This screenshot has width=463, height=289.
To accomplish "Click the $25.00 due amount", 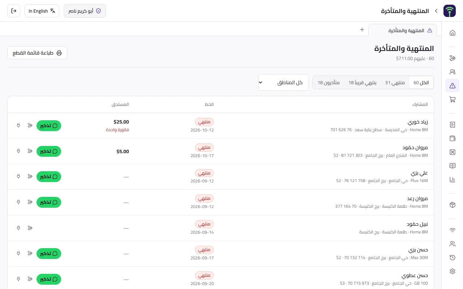I will tap(121, 122).
